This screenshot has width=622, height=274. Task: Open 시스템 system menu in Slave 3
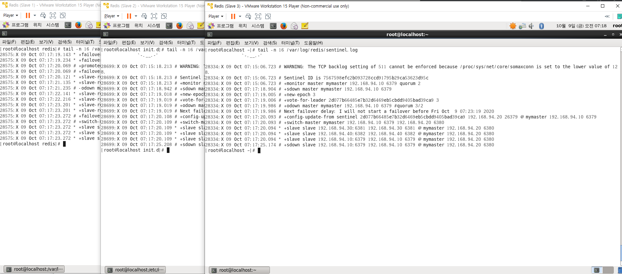tap(258, 26)
